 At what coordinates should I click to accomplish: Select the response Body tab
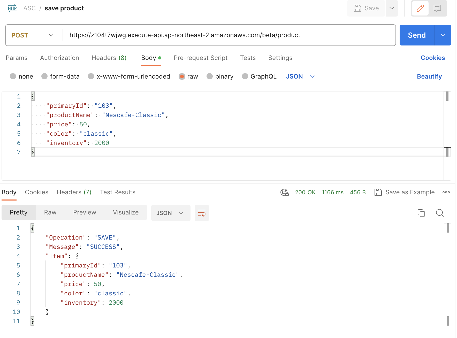click(x=9, y=192)
